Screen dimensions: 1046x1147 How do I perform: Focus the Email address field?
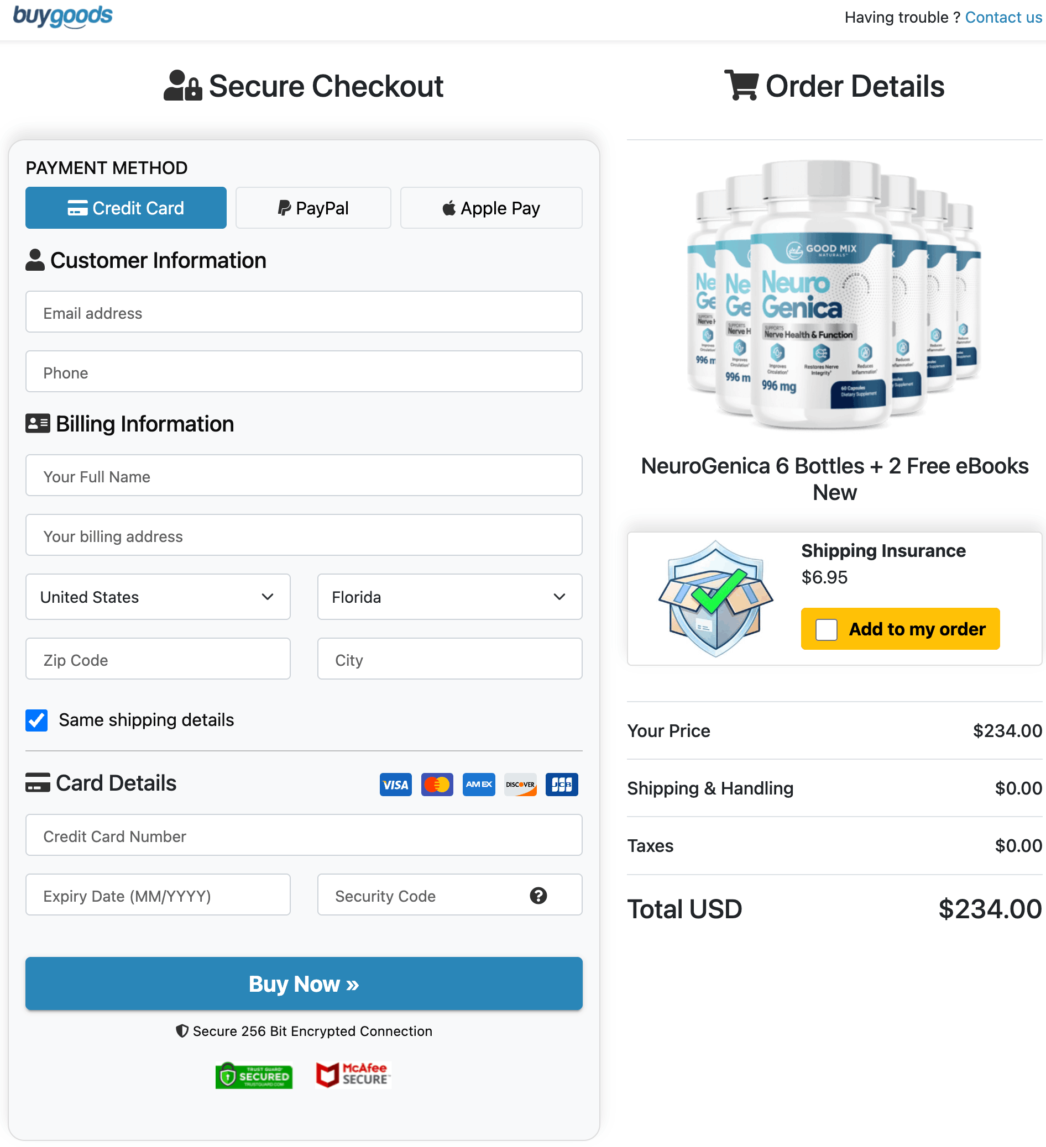(x=304, y=312)
